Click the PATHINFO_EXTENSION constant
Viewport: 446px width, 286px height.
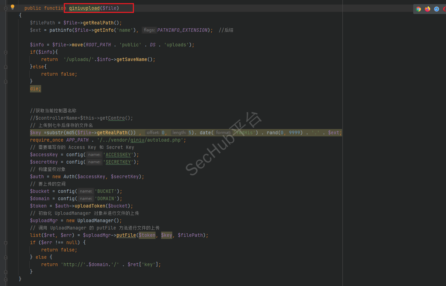tap(182, 30)
